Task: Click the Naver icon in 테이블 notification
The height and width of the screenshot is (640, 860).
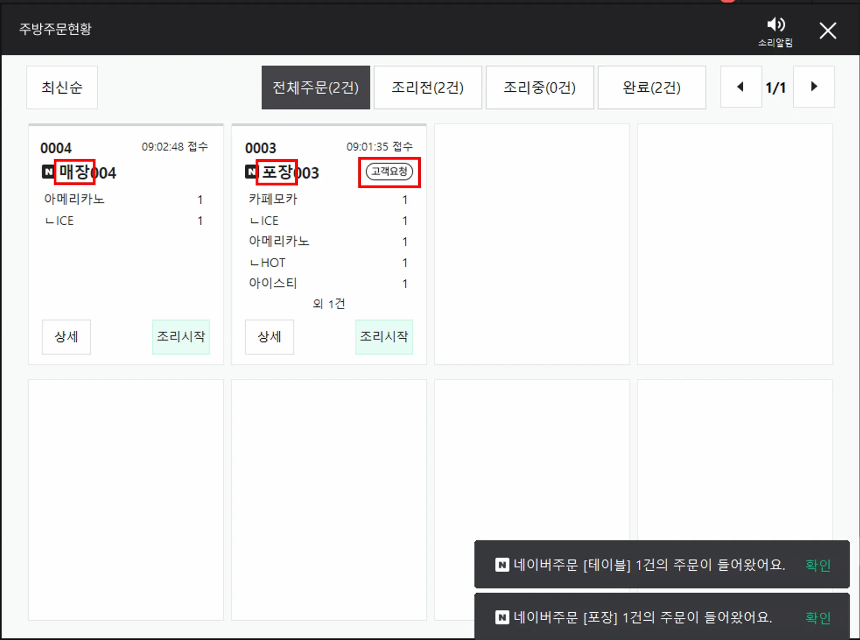Action: [x=502, y=565]
